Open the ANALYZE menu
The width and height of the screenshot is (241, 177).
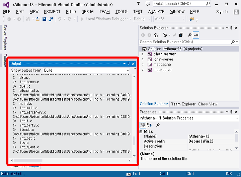(x=156, y=12)
